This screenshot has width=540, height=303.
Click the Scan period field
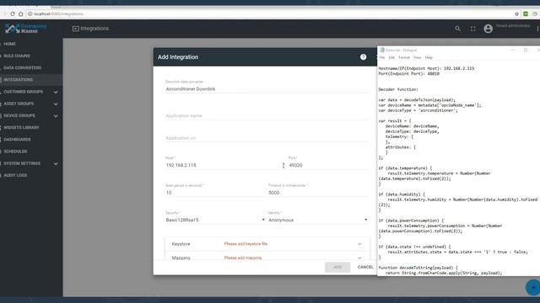point(215,193)
